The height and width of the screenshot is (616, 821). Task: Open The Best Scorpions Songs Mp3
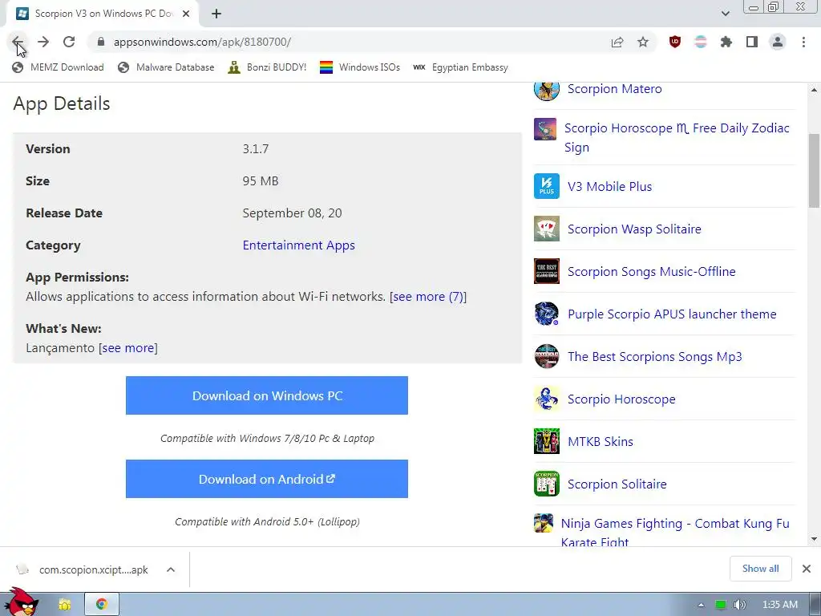[654, 356]
